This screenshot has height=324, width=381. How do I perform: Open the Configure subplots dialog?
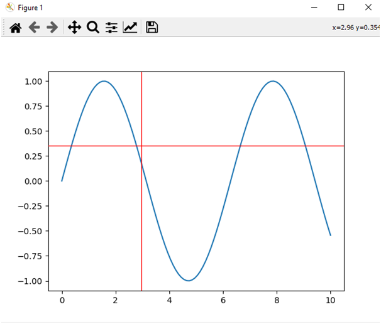[x=111, y=27]
